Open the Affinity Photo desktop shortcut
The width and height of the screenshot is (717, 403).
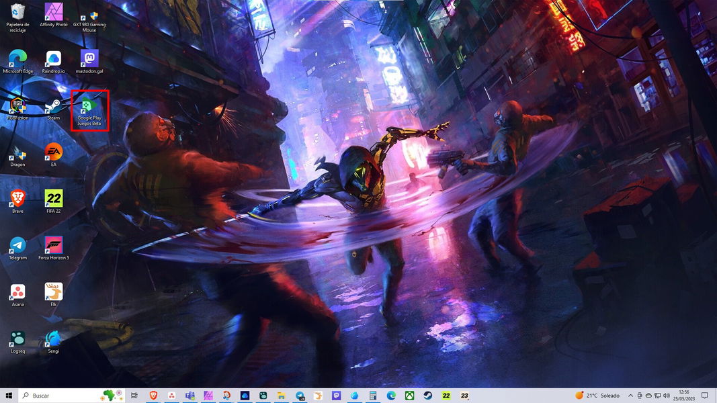54,15
